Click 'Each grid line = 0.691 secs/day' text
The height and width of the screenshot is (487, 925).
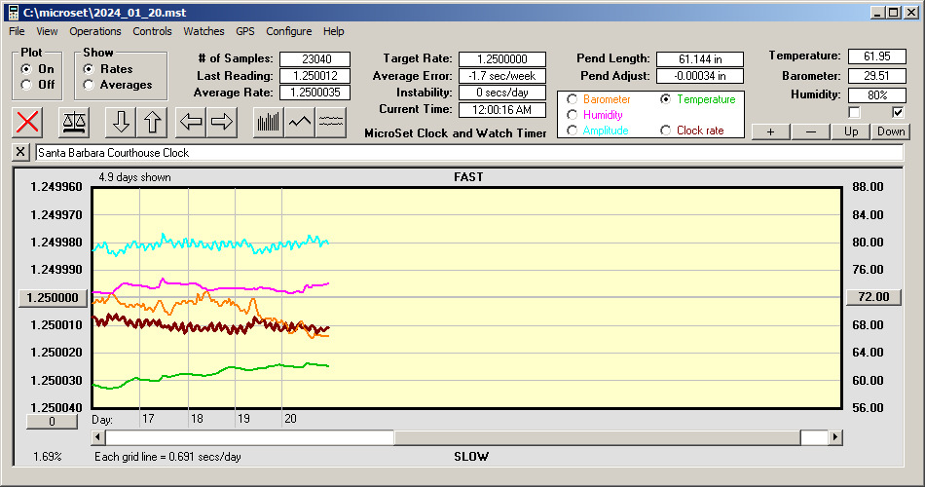167,456
